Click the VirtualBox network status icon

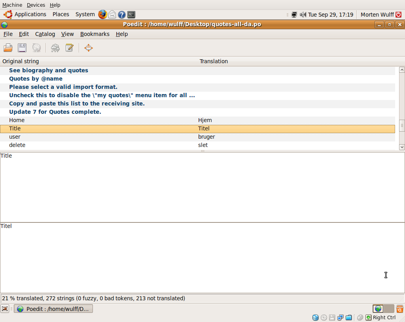pos(340,318)
